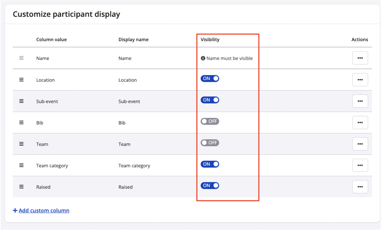Screen dimensions: 383x231
Task: Click the drag handle for Team category row
Action: click(x=21, y=165)
